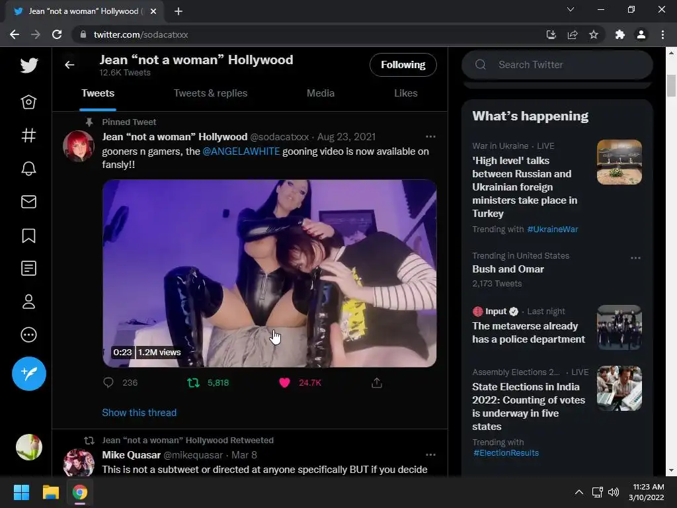Open a new Chrome tab with plus icon
Image resolution: width=677 pixels, height=508 pixels.
[x=179, y=11]
